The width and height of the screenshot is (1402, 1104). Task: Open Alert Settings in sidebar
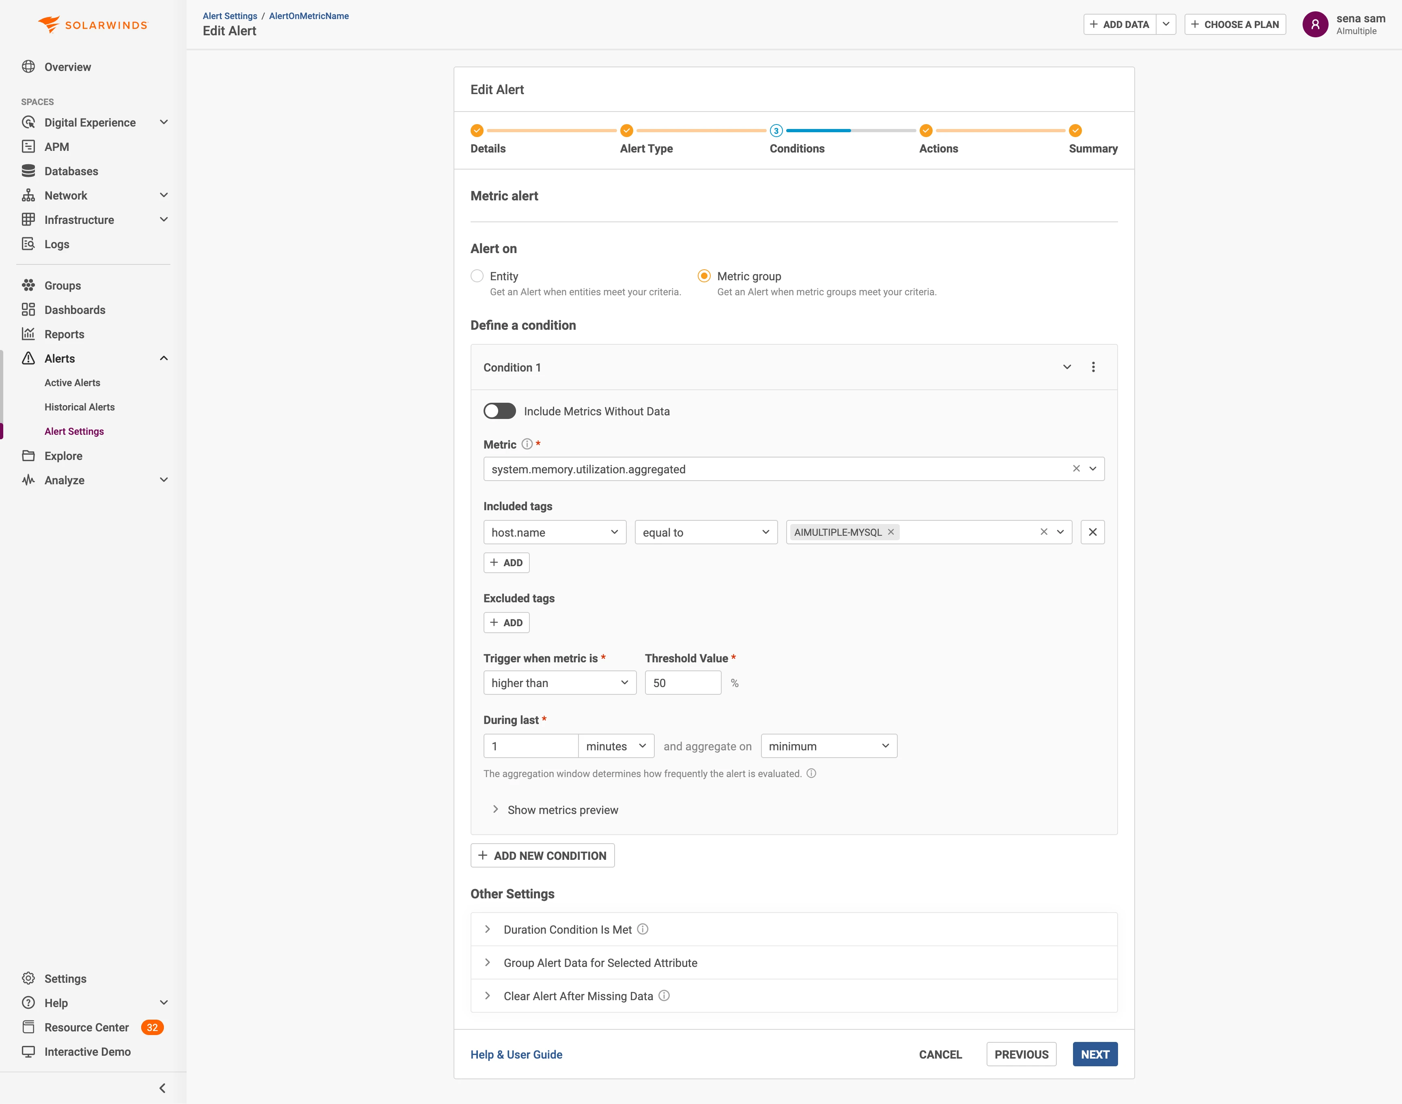[74, 431]
